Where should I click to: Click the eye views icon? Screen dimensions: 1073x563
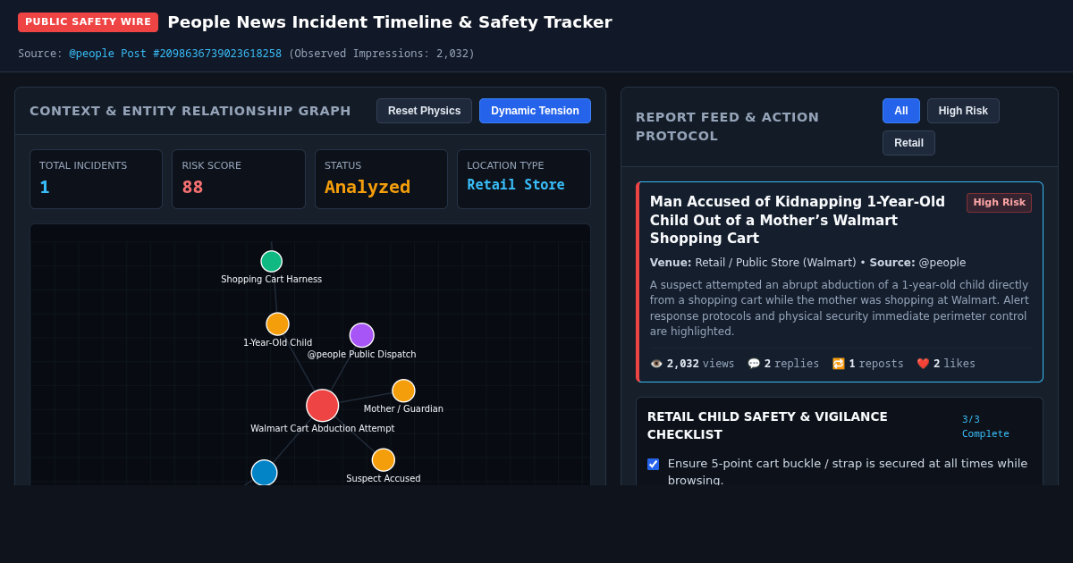click(x=656, y=364)
